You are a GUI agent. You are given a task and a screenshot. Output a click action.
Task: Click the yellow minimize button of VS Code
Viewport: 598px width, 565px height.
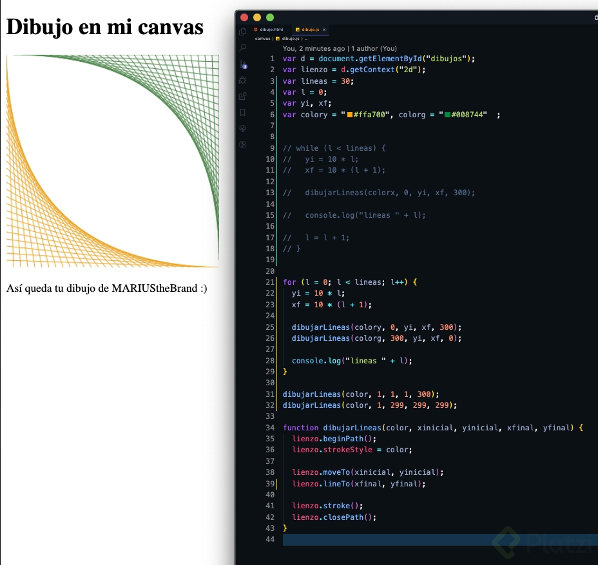[257, 17]
